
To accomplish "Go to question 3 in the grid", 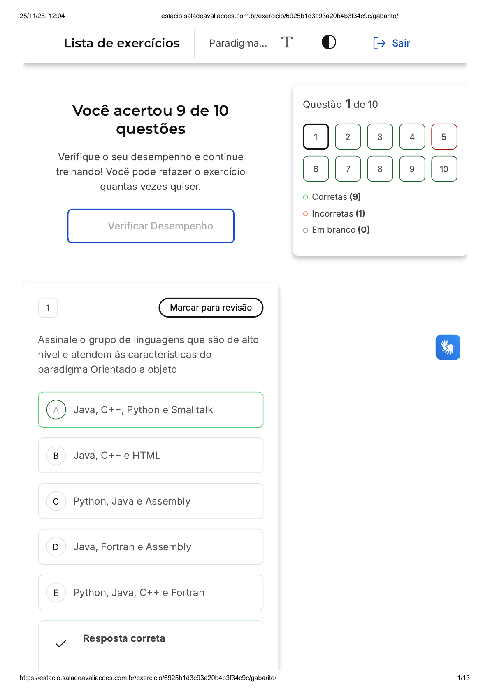I will pyautogui.click(x=380, y=137).
